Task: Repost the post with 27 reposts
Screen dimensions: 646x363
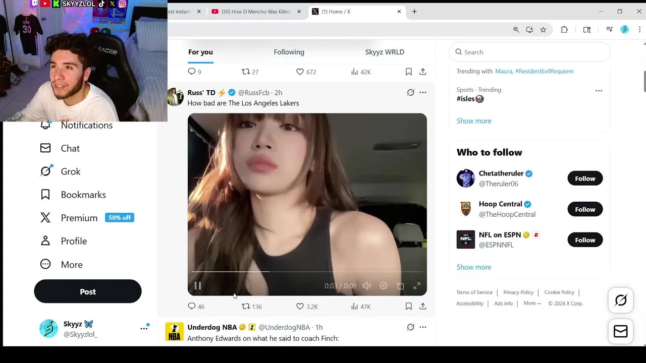Action: click(250, 72)
